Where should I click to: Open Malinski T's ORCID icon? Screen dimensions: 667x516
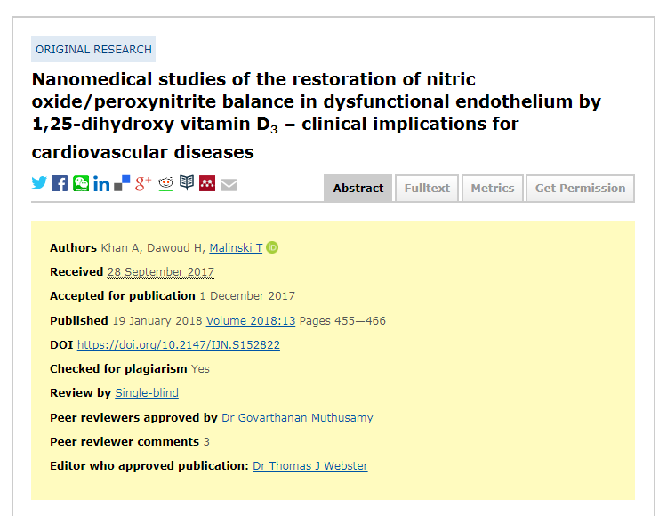click(272, 247)
